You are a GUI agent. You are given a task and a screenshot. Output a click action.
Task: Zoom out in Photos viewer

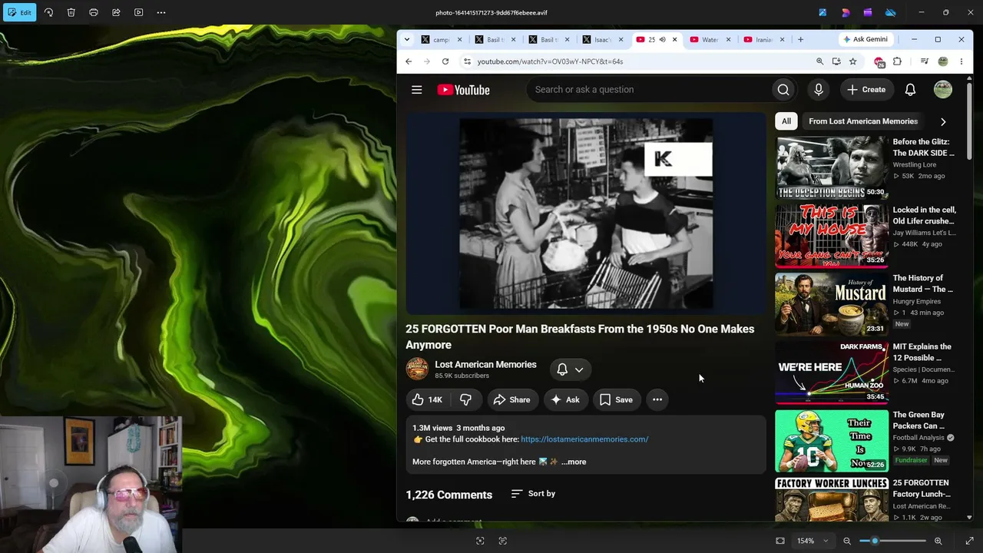[x=847, y=541]
